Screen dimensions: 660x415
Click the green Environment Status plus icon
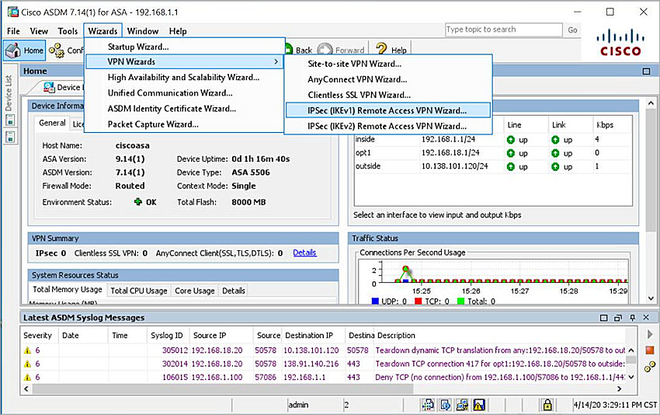(x=137, y=202)
